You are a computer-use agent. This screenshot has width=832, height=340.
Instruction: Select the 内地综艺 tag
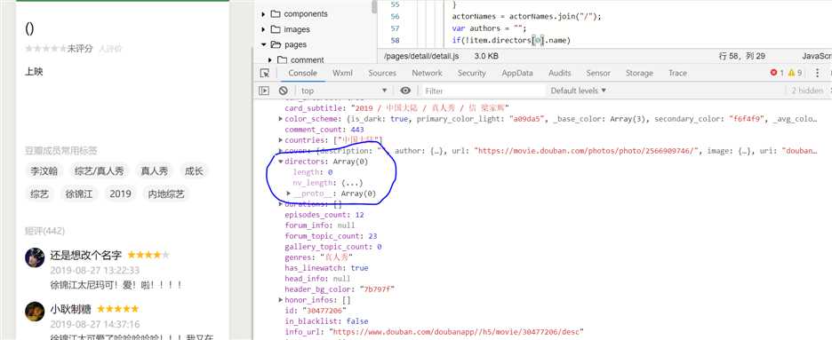click(x=166, y=194)
